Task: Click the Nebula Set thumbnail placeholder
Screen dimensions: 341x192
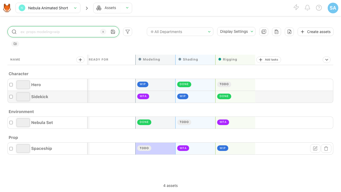Action: [x=23, y=123]
